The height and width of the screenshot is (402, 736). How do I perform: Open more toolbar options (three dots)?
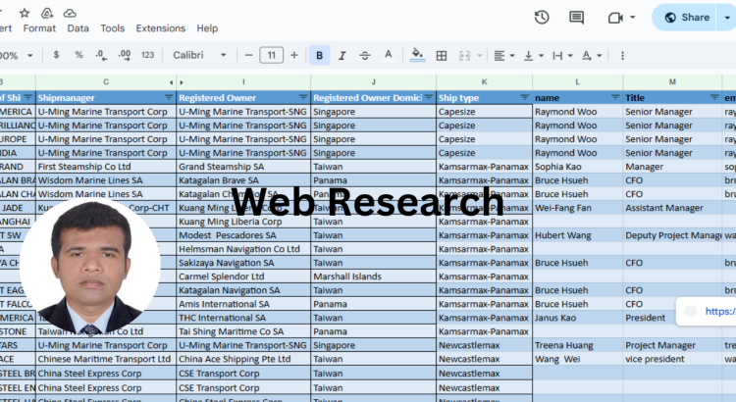622,55
